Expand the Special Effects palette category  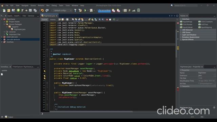pyautogui.click(x=181, y=40)
